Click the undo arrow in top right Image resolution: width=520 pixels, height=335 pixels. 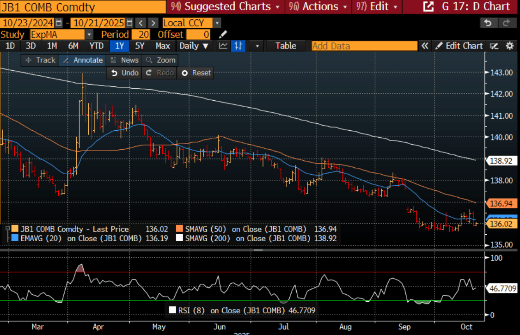pos(487,23)
